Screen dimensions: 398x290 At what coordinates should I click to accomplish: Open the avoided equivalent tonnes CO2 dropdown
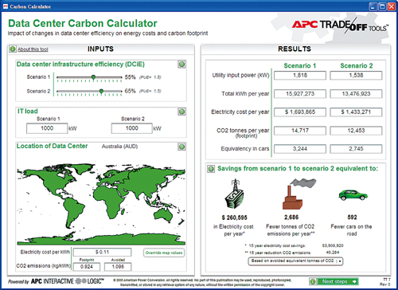pos(295,261)
